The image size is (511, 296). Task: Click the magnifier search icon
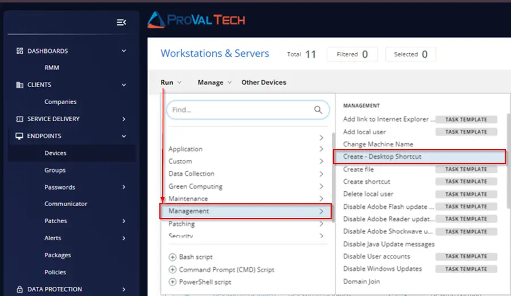point(318,110)
